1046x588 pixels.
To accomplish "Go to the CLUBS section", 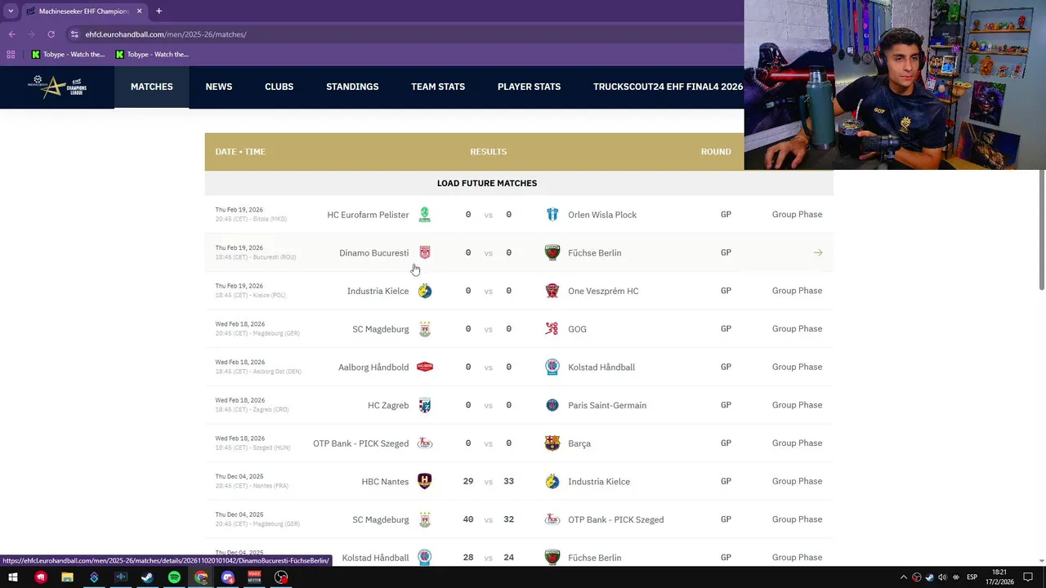I will (x=279, y=87).
